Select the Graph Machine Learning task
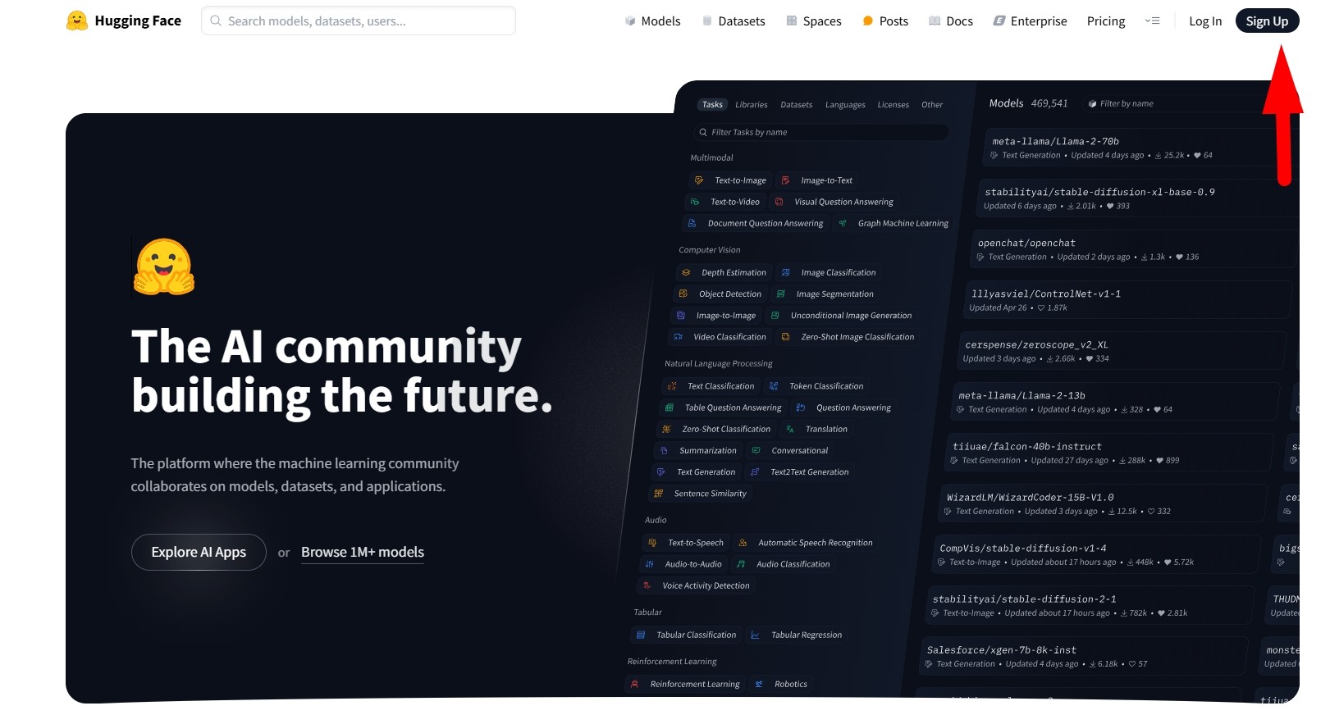The image size is (1330, 724). 893,223
